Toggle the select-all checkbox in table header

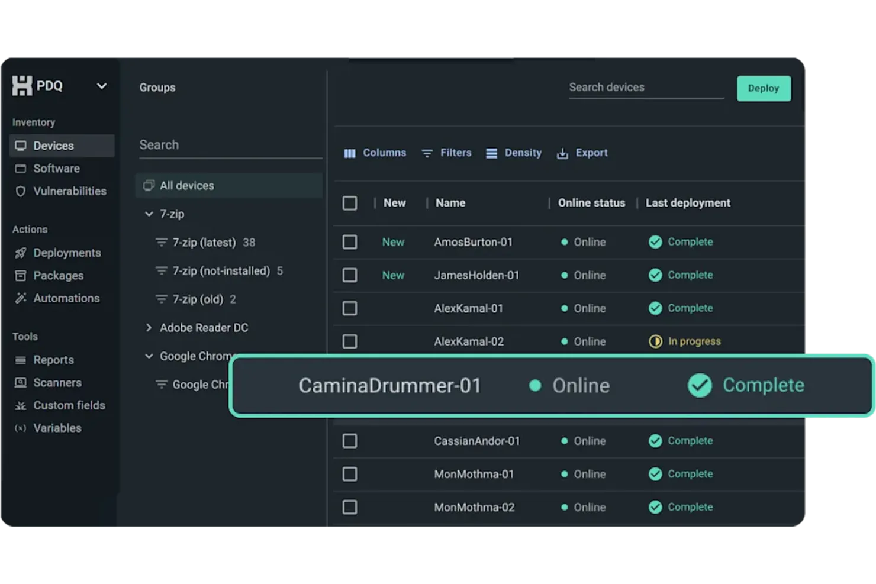(350, 202)
